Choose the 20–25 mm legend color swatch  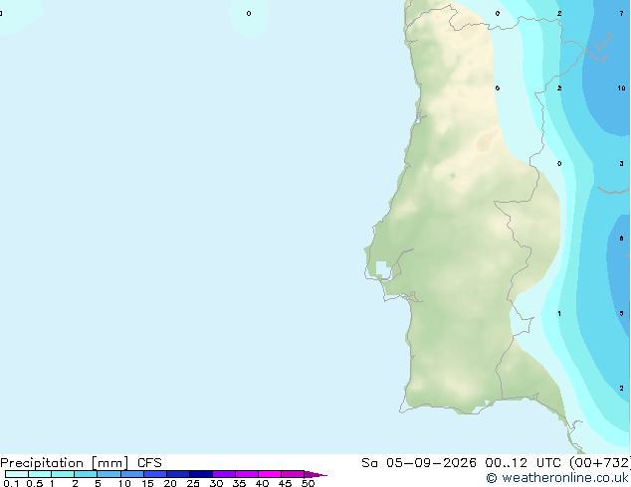coord(178,474)
